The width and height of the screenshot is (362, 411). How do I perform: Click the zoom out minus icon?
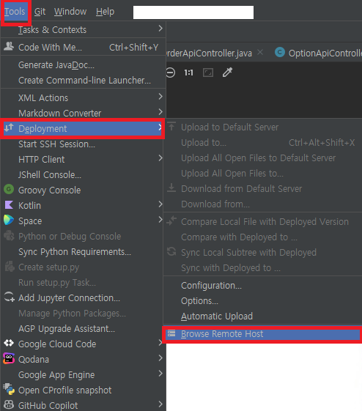(171, 73)
